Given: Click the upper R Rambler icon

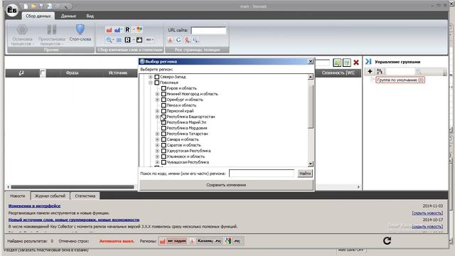Looking at the screenshot, I should 127,30.
